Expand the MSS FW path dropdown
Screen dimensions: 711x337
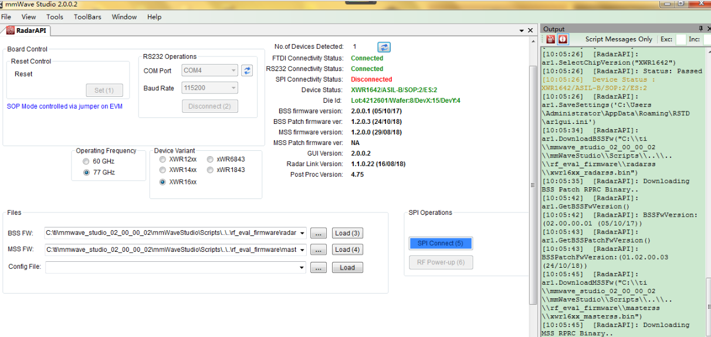click(x=302, y=250)
